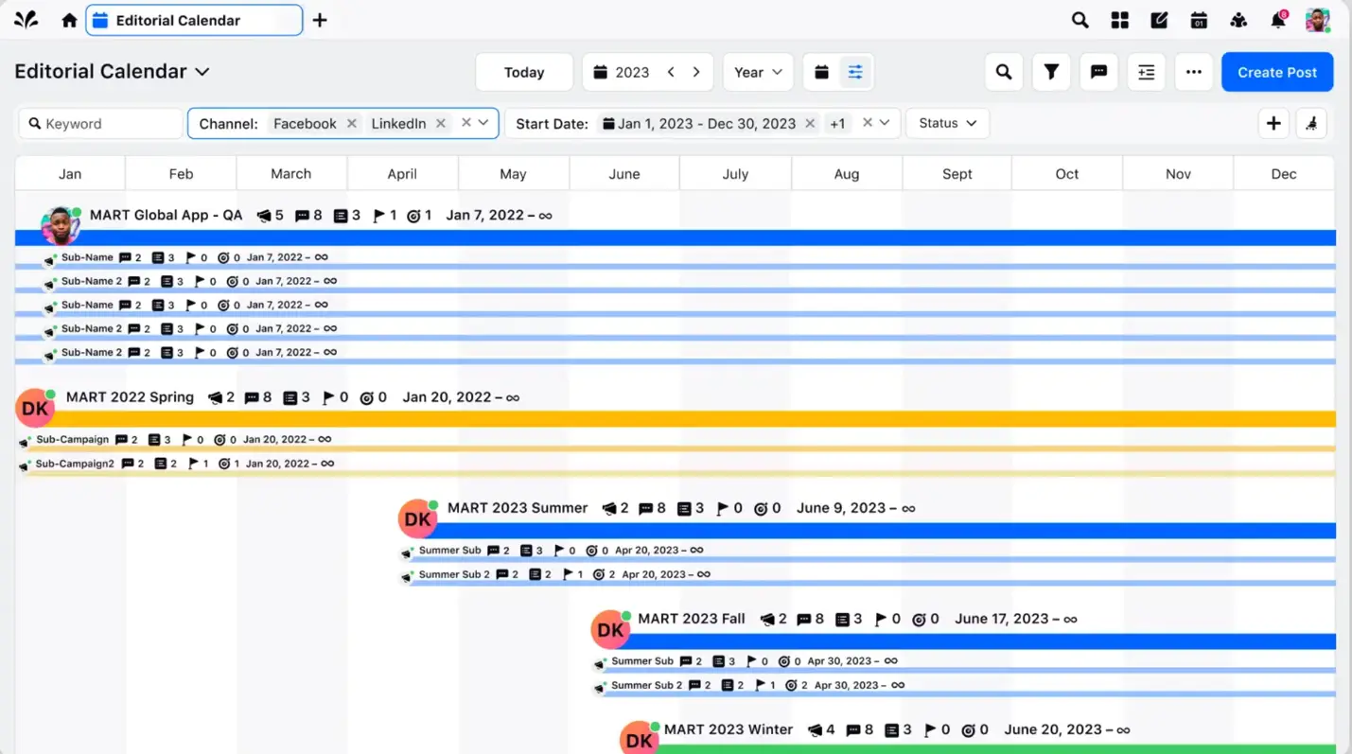1352x754 pixels.
Task: Click the DK avatar for MART 2023 Fall
Action: (x=610, y=629)
